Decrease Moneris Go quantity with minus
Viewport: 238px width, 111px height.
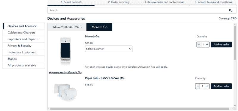point(199,45)
